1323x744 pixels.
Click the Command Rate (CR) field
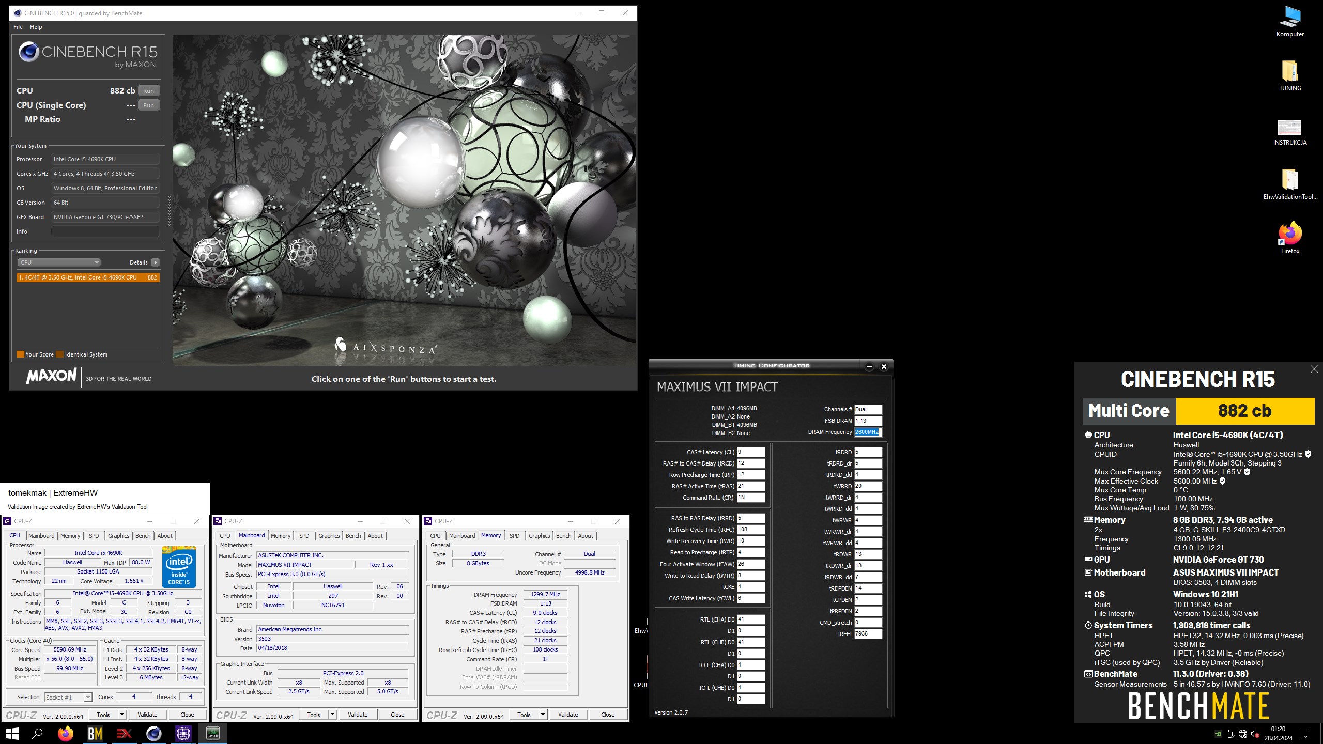point(750,498)
